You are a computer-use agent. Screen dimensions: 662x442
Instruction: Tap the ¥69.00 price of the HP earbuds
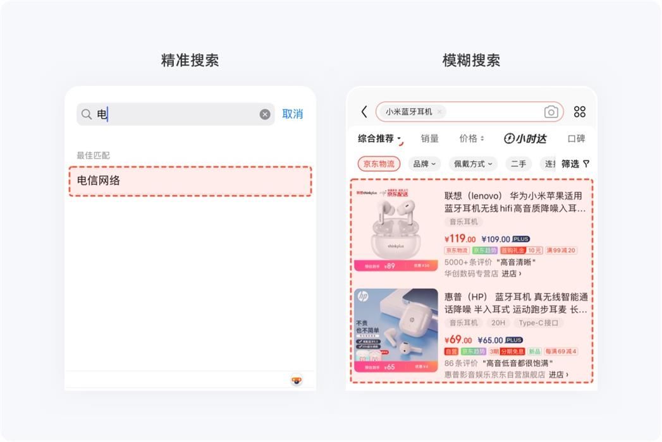point(458,340)
